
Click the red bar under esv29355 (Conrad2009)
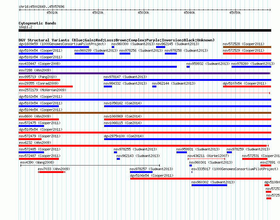click(x=46, y=86)
